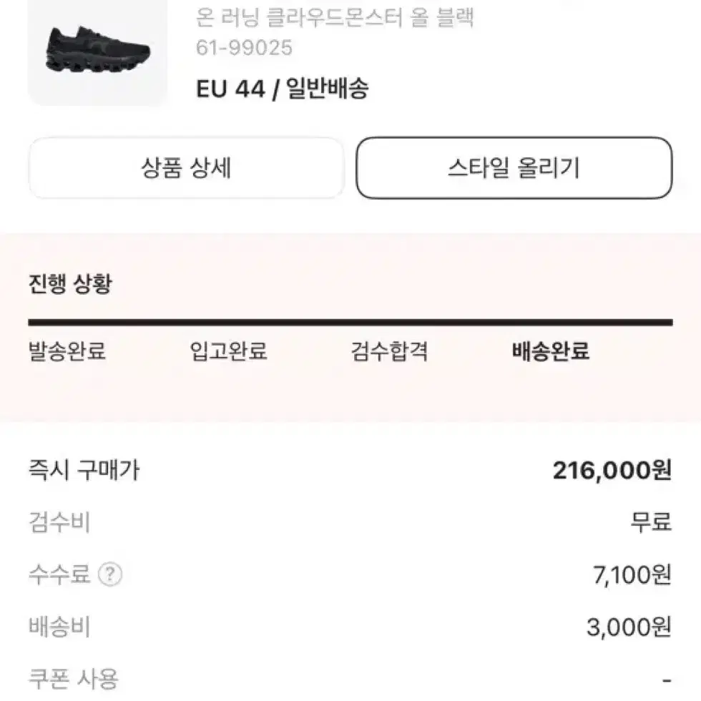
Task: Click the model number 61-99025
Action: click(x=244, y=47)
